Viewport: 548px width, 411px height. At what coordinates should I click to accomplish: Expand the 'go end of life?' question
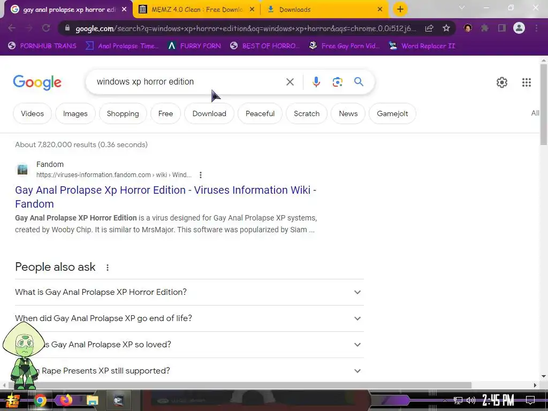point(189,318)
